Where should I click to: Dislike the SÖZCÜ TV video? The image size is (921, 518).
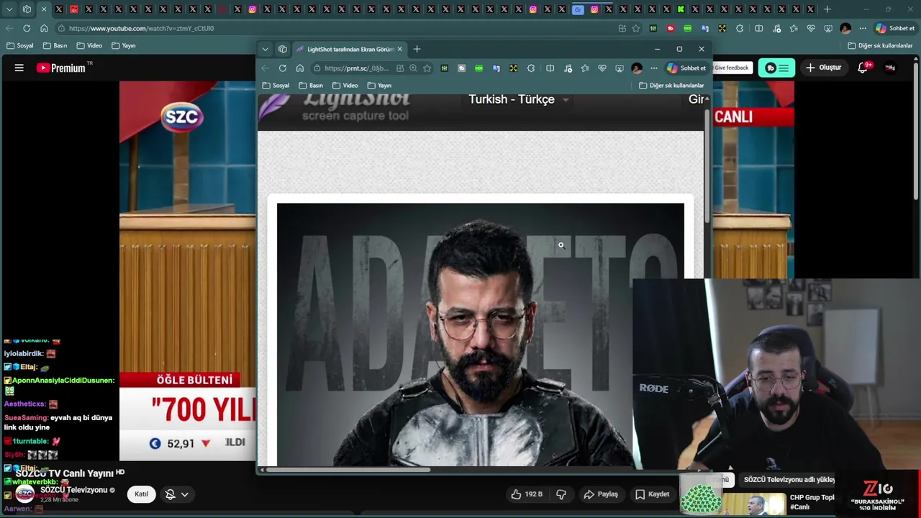coord(561,494)
